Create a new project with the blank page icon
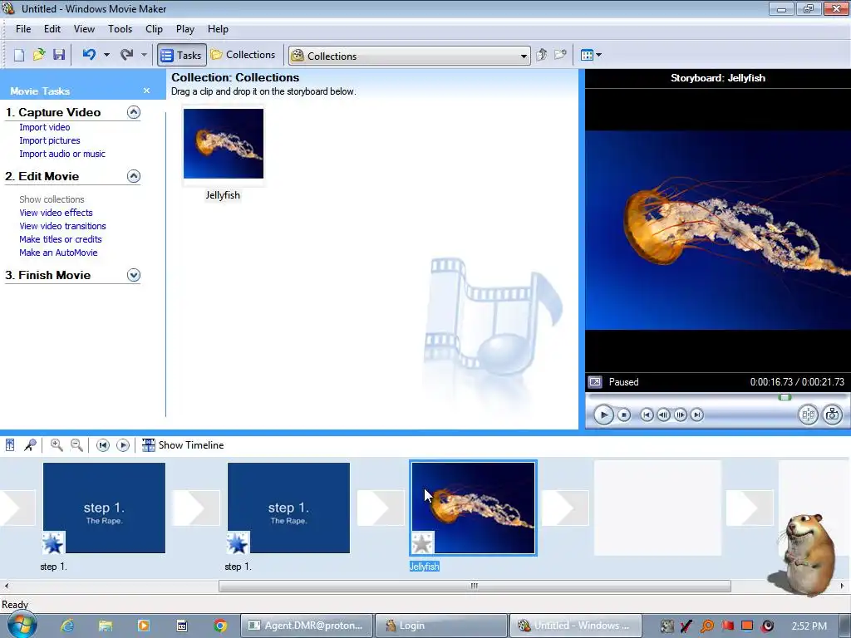 (x=19, y=55)
